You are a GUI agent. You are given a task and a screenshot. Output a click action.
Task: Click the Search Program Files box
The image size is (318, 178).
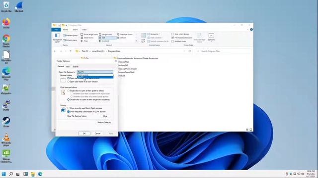coord(223,51)
